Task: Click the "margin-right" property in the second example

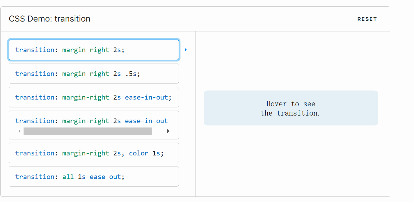Action: [x=85, y=73]
